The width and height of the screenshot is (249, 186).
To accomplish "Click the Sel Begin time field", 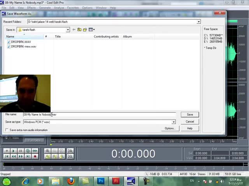I will click(x=201, y=153).
